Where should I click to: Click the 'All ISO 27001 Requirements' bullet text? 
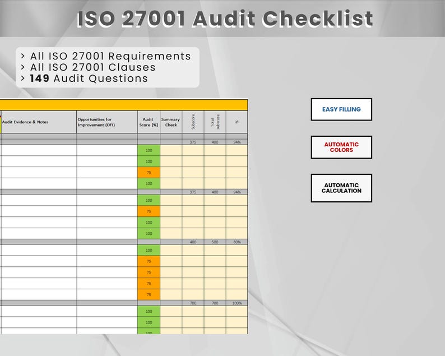point(110,56)
